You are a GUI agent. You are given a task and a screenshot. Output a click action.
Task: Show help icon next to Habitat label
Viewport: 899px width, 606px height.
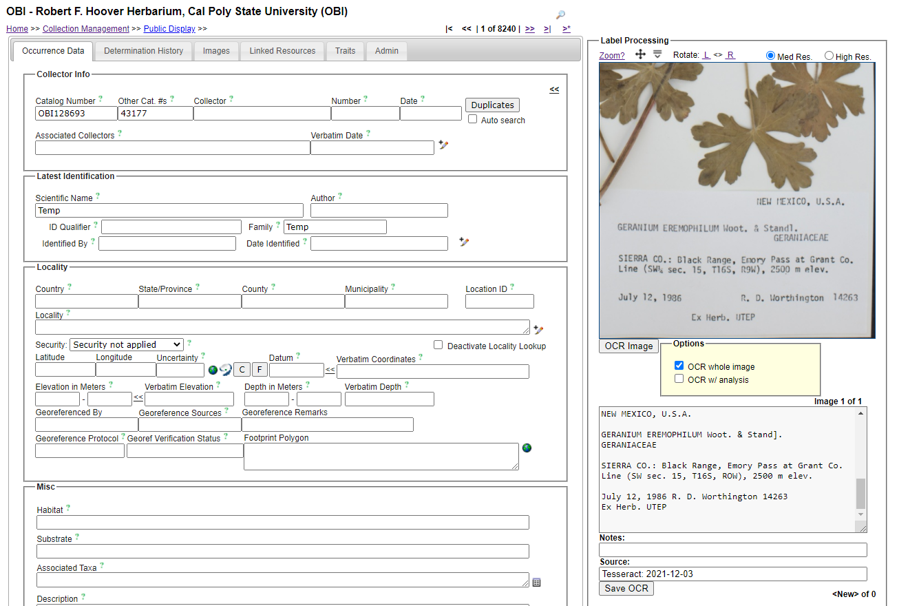[68, 508]
